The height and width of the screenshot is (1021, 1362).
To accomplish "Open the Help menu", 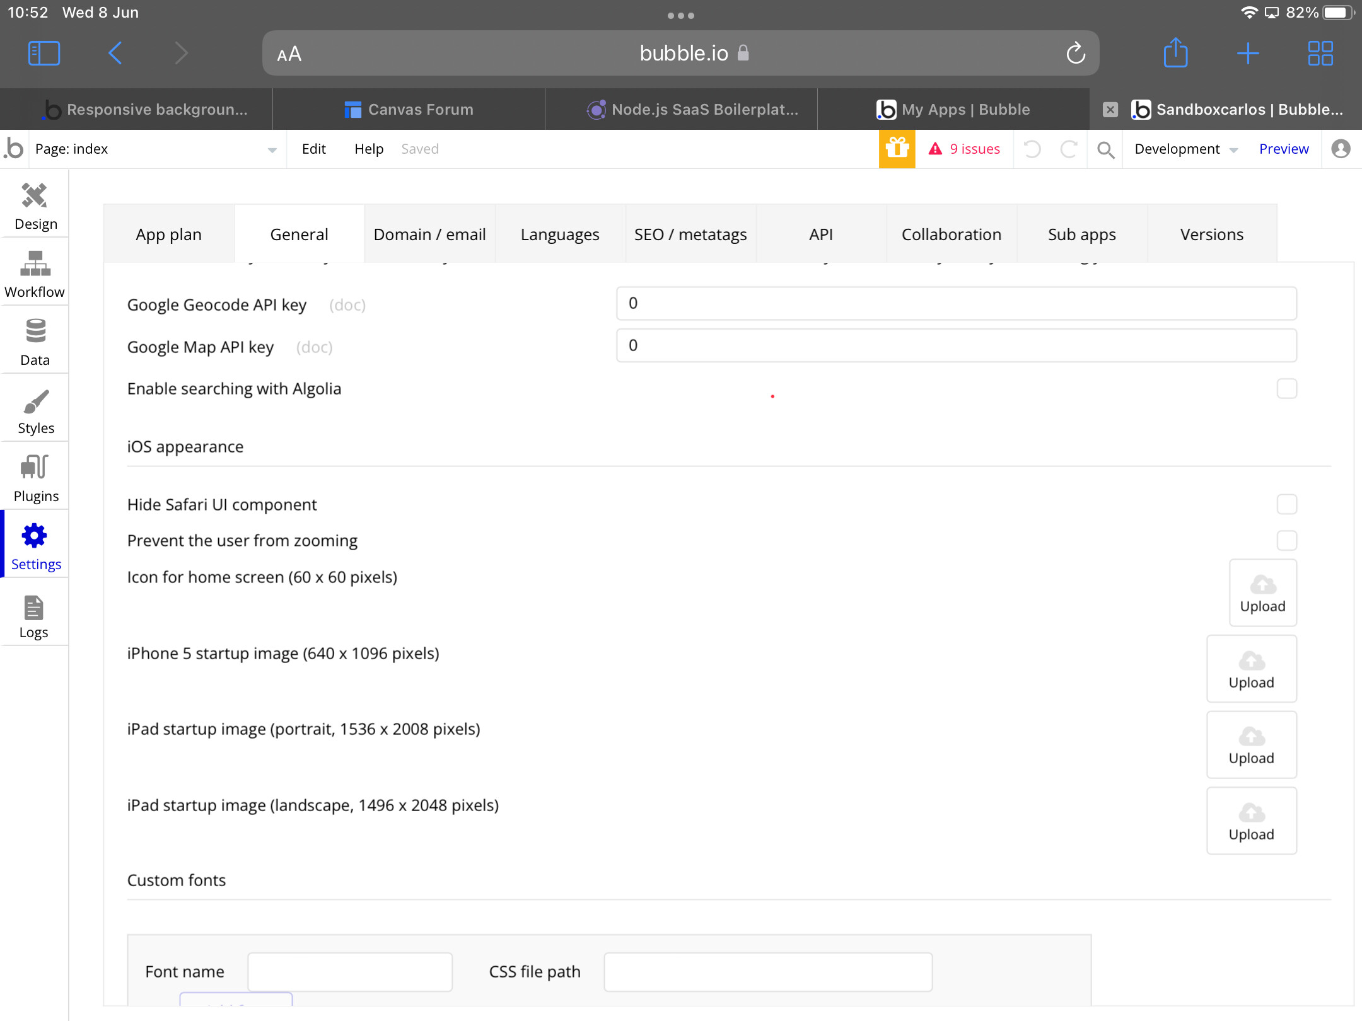I will (369, 149).
